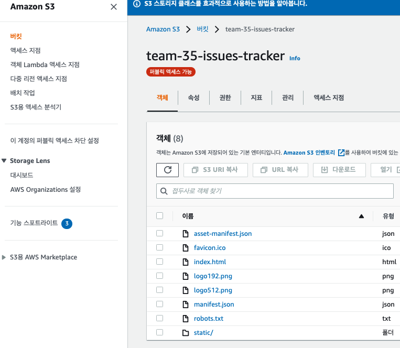The height and width of the screenshot is (348, 400).
Task: Select 버킷 in the sidebar
Action: [16, 36]
